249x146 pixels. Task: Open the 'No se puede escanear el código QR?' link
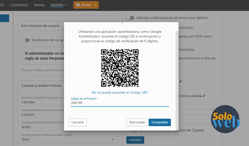120,92
